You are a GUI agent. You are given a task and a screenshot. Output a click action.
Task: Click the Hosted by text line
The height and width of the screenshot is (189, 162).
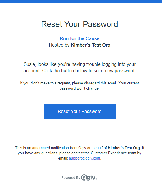tap(80, 45)
